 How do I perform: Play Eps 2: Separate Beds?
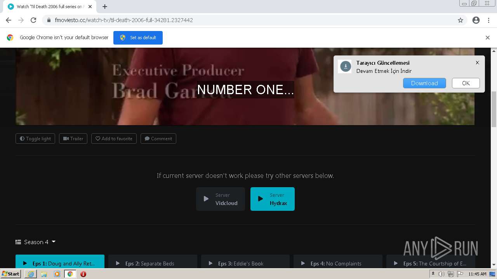click(153, 262)
